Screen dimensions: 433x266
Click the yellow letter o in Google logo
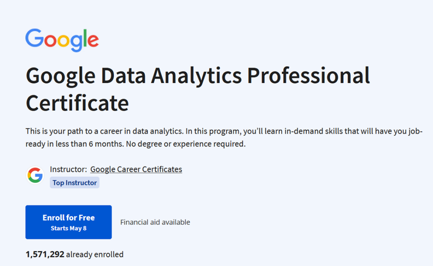pos(63,41)
